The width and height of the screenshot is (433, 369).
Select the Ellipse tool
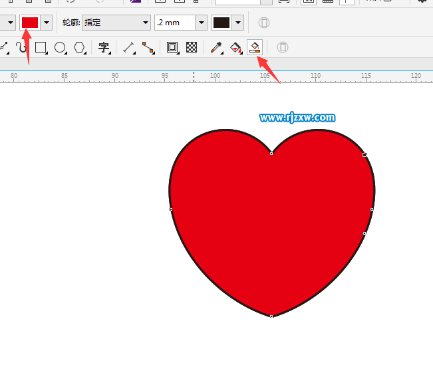coord(60,47)
